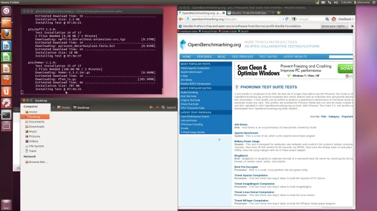Open the clock showing 7:46 AM

[x=346, y=2]
